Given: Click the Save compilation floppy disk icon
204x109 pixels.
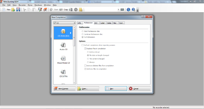Looking at the screenshot, I should [18, 10].
